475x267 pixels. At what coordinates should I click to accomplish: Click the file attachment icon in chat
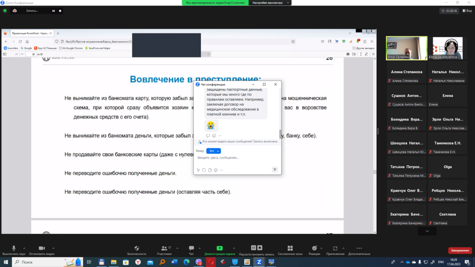tap(210, 170)
